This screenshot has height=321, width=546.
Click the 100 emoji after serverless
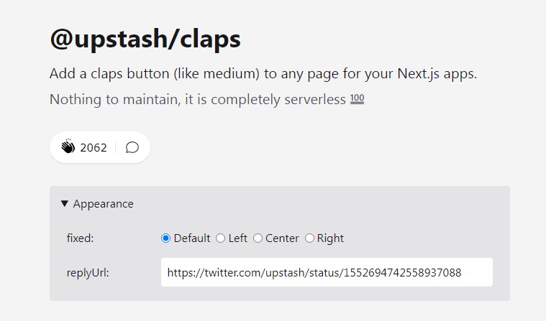357,100
